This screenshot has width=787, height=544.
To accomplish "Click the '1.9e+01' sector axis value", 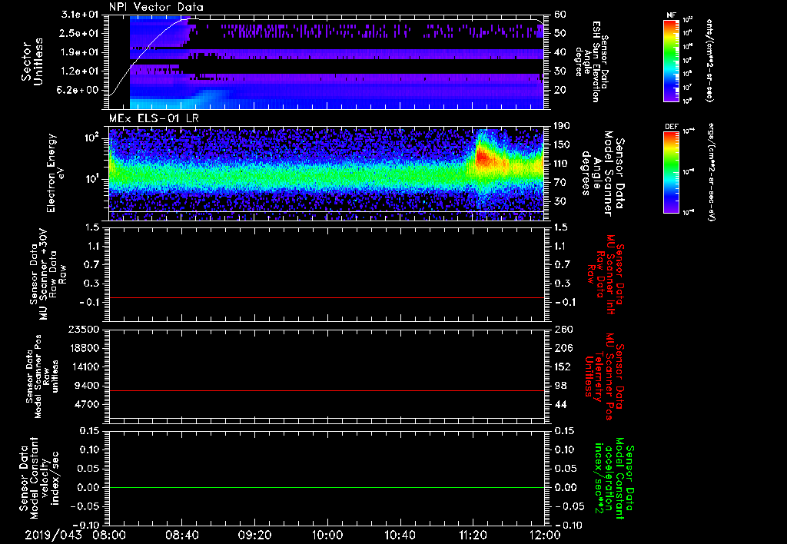I will coord(80,52).
